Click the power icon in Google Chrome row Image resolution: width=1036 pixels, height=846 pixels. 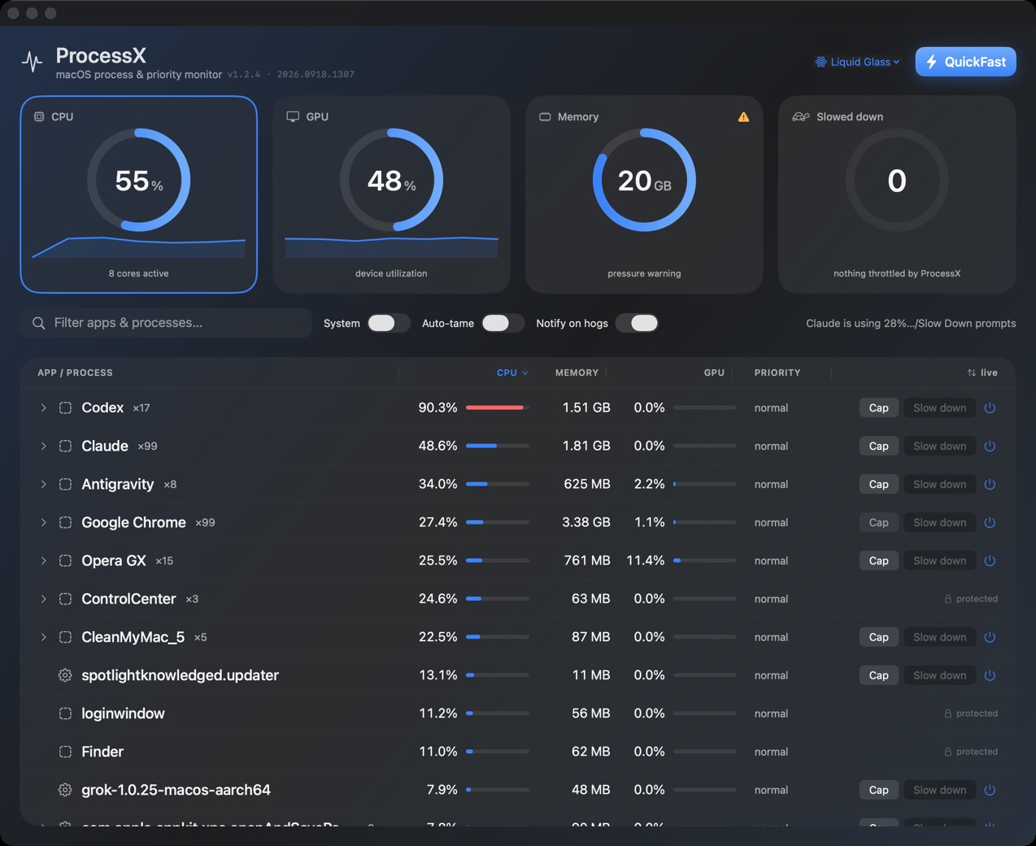tap(990, 522)
